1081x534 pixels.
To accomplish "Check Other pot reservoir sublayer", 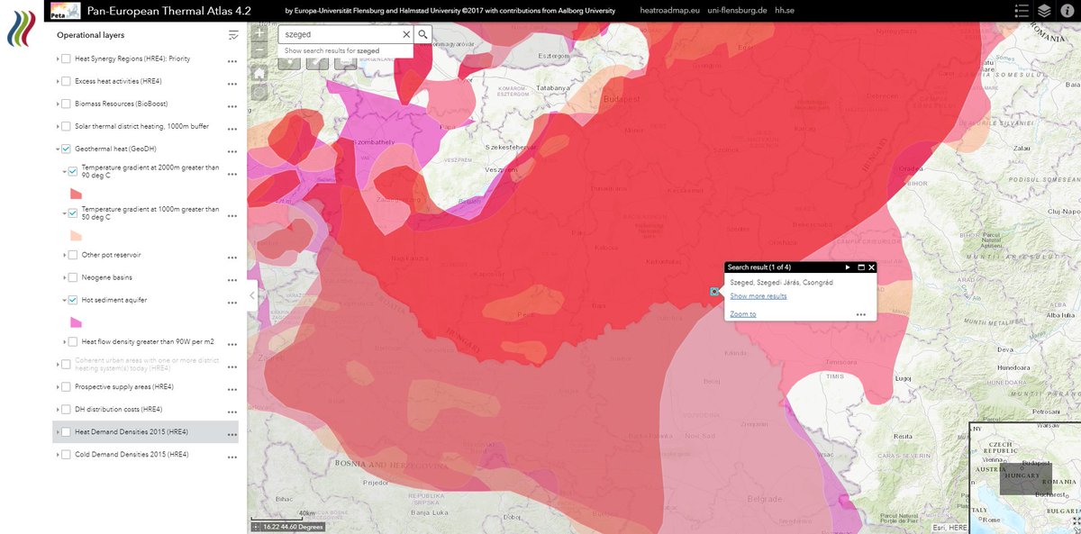I will click(x=74, y=255).
